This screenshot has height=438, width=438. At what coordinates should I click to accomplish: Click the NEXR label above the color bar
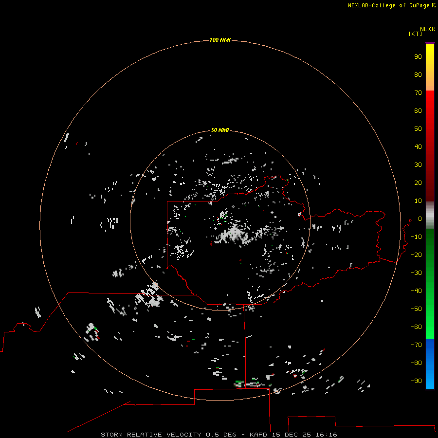428,29
